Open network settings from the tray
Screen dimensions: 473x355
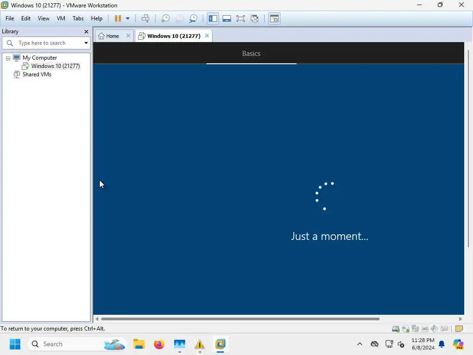coord(389,344)
